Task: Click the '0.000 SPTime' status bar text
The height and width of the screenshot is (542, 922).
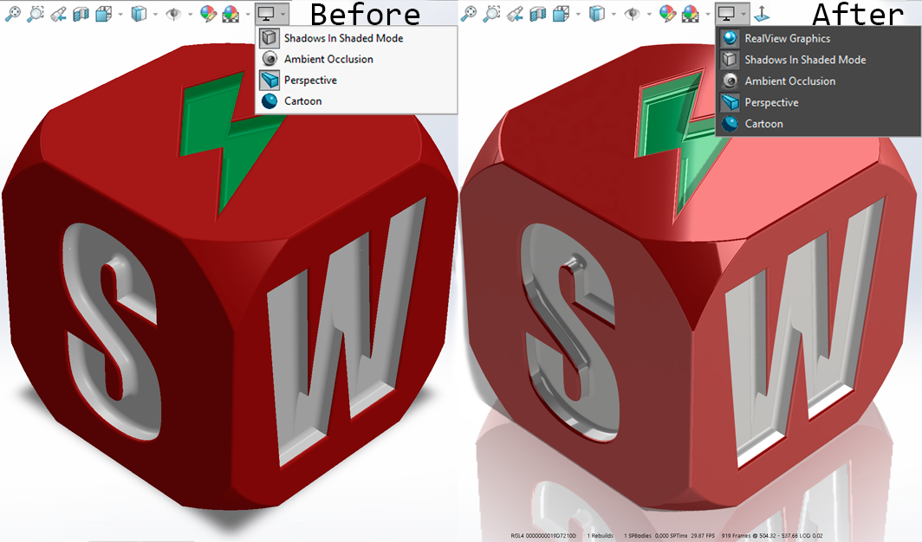Action: pos(671,536)
